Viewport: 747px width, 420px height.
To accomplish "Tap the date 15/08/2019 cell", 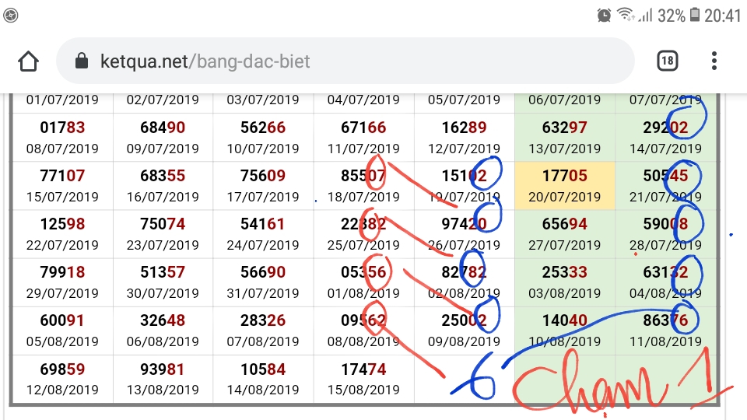I will pos(363,390).
